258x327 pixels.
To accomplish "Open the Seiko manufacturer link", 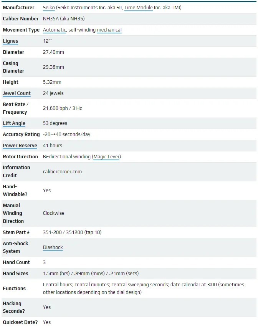I will click(x=49, y=8).
